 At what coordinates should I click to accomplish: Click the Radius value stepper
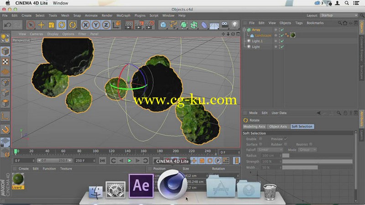tap(281, 155)
